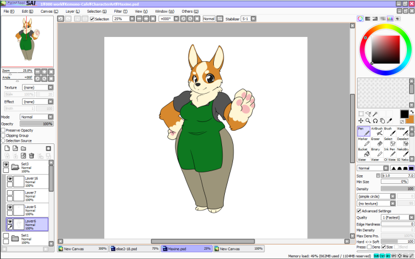The image size is (415, 259).
Task: Choose the Brush tool
Action: click(x=390, y=131)
